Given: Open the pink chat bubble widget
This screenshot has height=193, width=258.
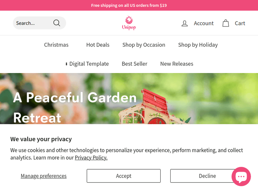Looking at the screenshot, I should 241,177.
